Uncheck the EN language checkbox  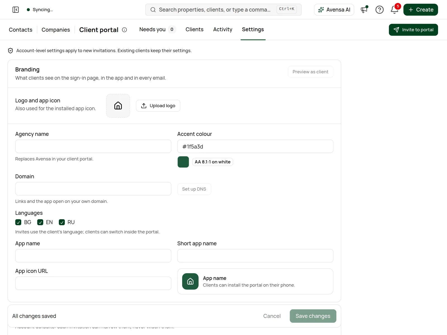pos(40,222)
